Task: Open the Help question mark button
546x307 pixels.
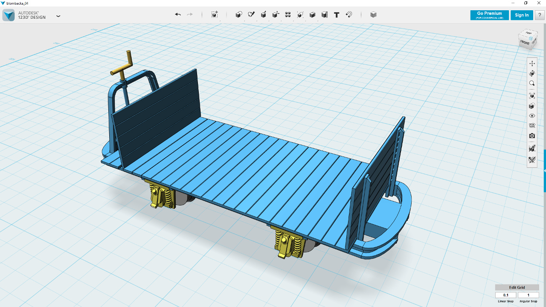Action: point(540,15)
